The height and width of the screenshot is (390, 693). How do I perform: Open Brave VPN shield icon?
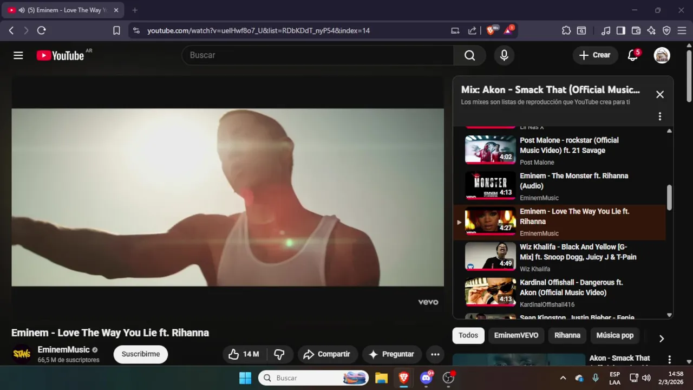666,31
